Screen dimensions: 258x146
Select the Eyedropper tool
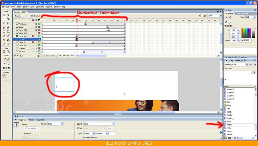pos(4,44)
